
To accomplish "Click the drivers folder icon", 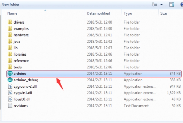I will (10, 22).
